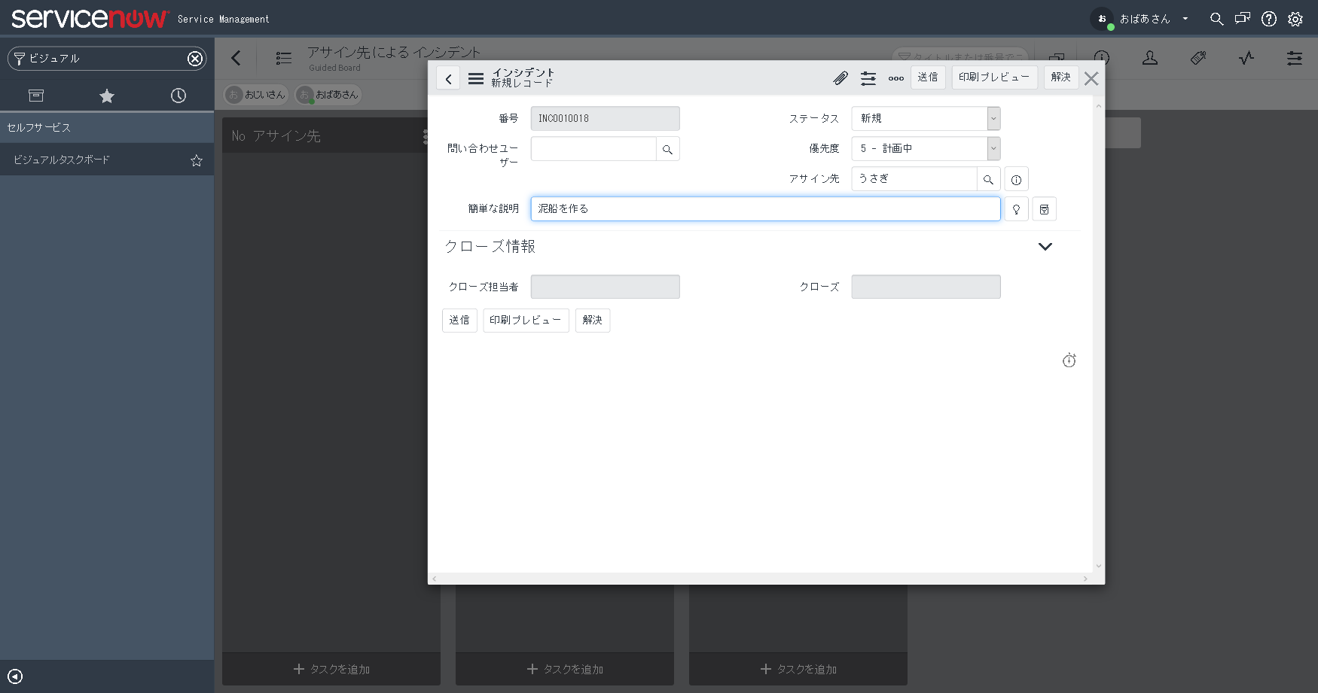This screenshot has height=693, width=1318.
Task: Open personalize form settings icon in dialog toolbar
Action: pos(868,78)
